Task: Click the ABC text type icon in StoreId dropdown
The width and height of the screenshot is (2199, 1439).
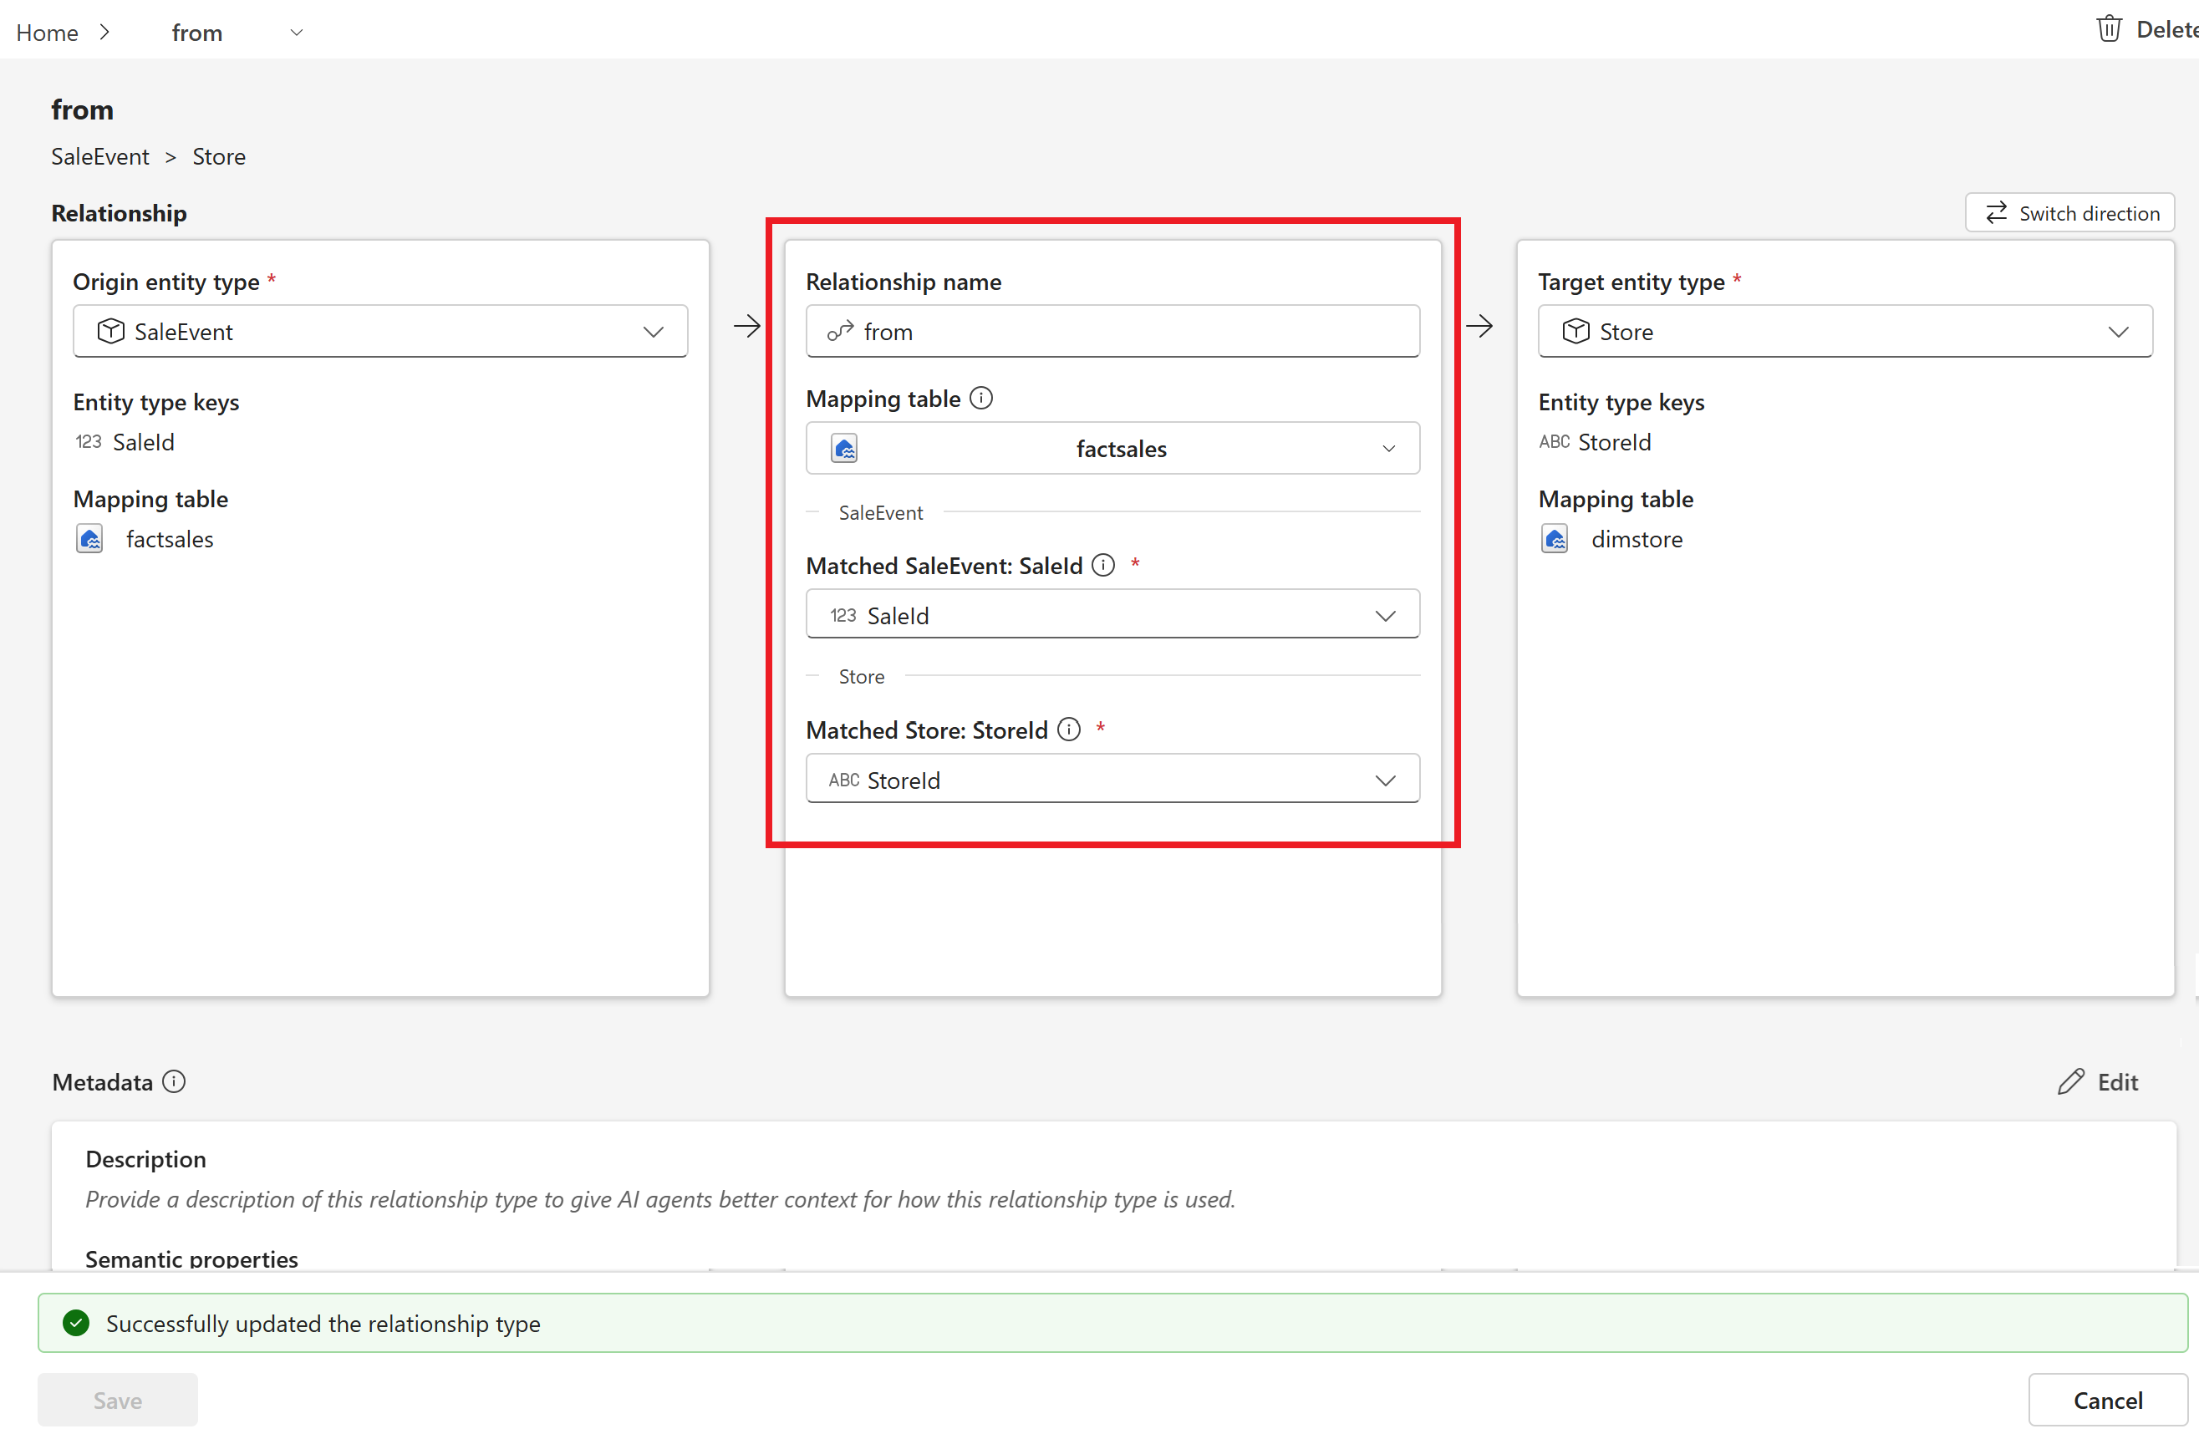Action: (x=843, y=781)
